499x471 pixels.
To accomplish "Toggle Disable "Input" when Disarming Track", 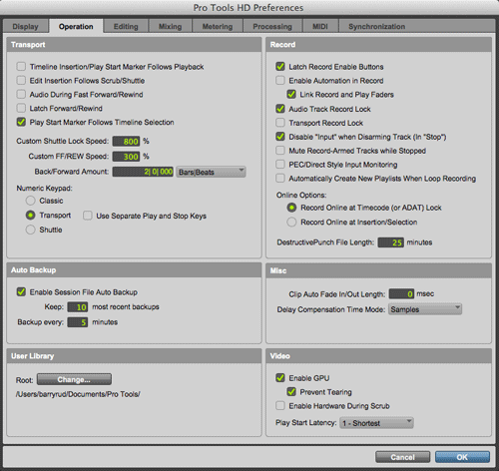I will tap(280, 137).
